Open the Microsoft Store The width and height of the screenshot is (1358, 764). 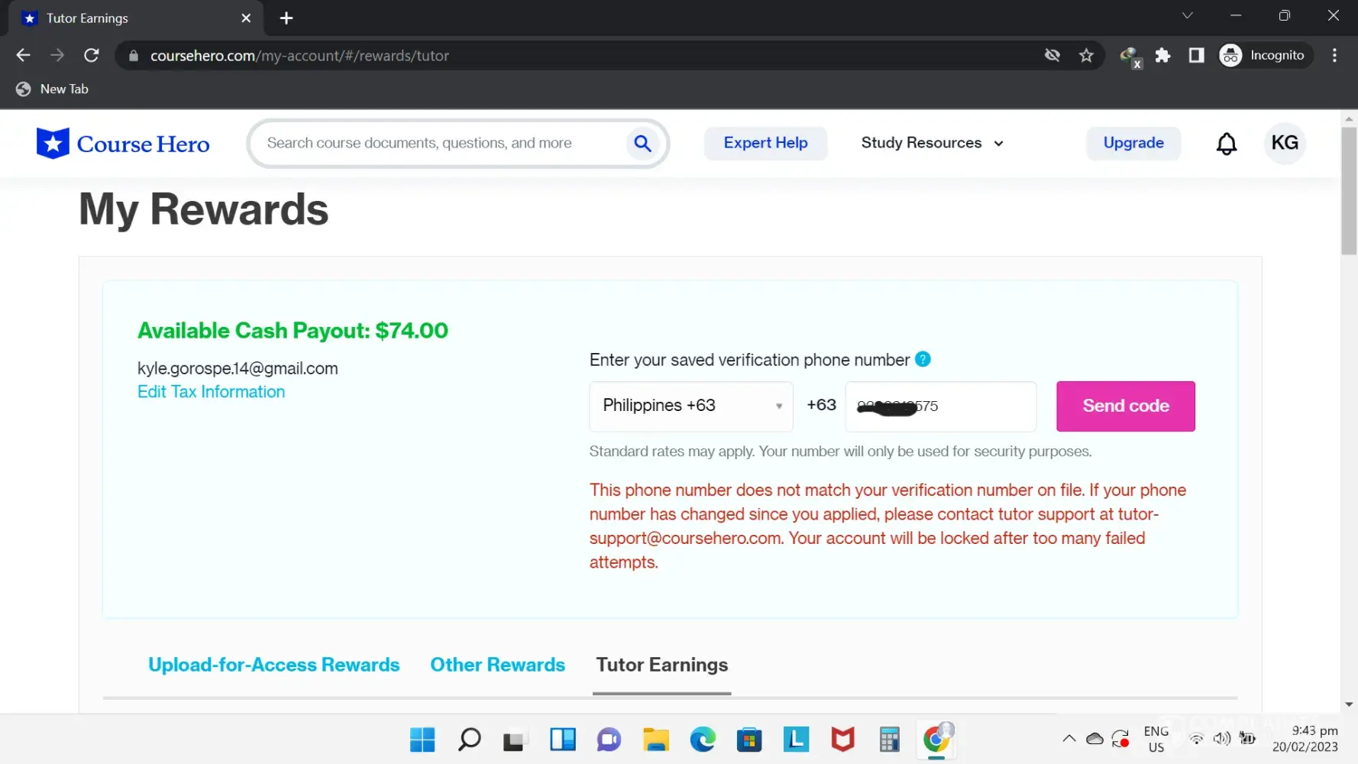(x=749, y=740)
